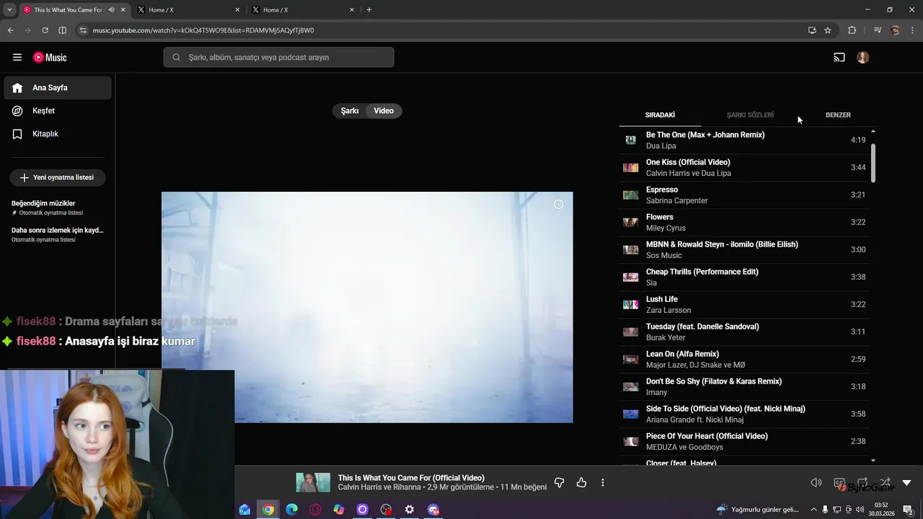Go to Ana Sayfa in sidebar
The image size is (923, 519).
(x=58, y=88)
